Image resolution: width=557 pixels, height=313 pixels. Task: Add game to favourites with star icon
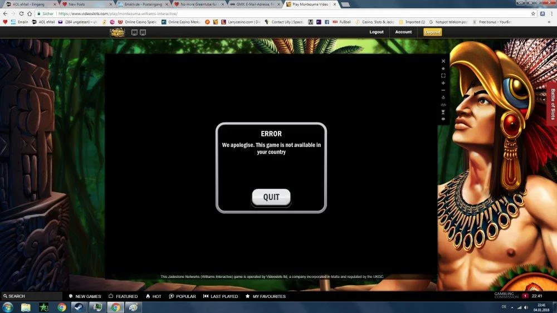coord(443,69)
